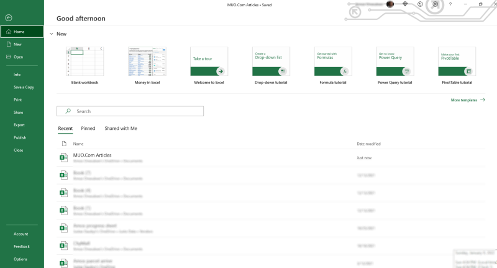Switch to the Shared with Me tab

click(x=121, y=129)
